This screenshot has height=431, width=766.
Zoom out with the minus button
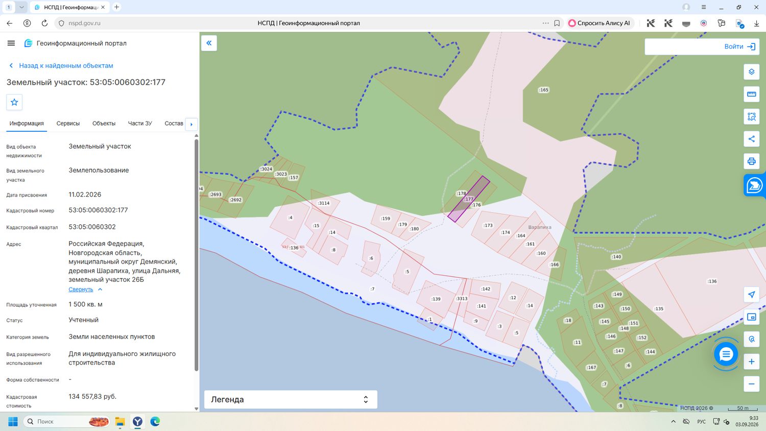pos(751,384)
